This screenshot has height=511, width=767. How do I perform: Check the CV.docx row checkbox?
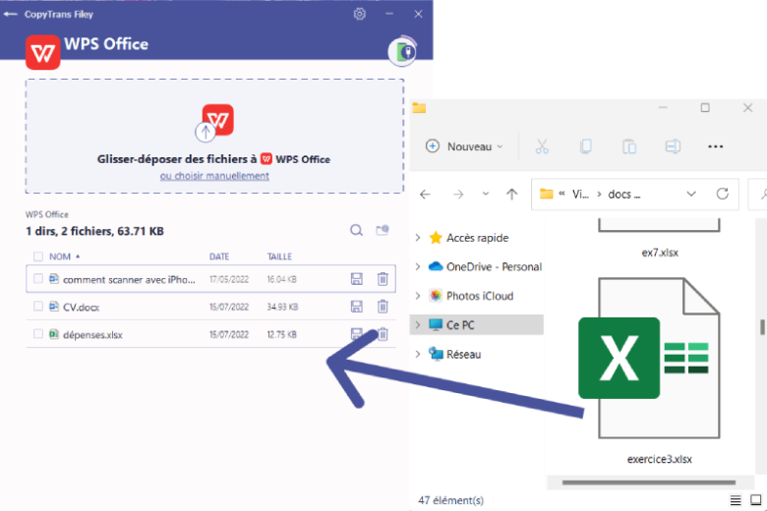(x=38, y=307)
